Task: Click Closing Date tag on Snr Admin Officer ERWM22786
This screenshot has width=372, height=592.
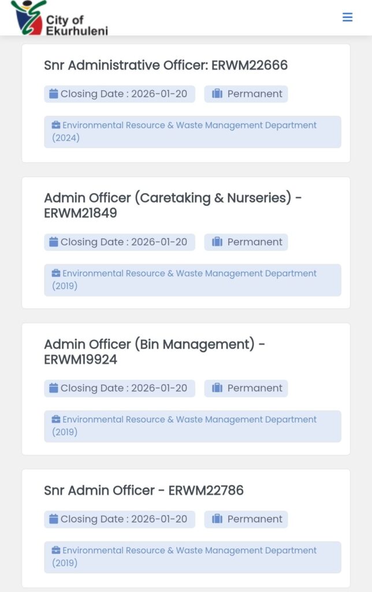Action: click(120, 519)
